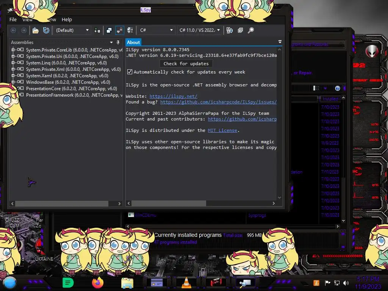Click left arrow of Assemblies horizontal scrollbar

(x=13, y=203)
